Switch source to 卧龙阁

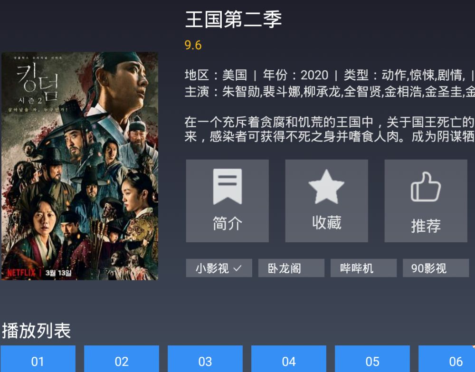pyautogui.click(x=291, y=268)
